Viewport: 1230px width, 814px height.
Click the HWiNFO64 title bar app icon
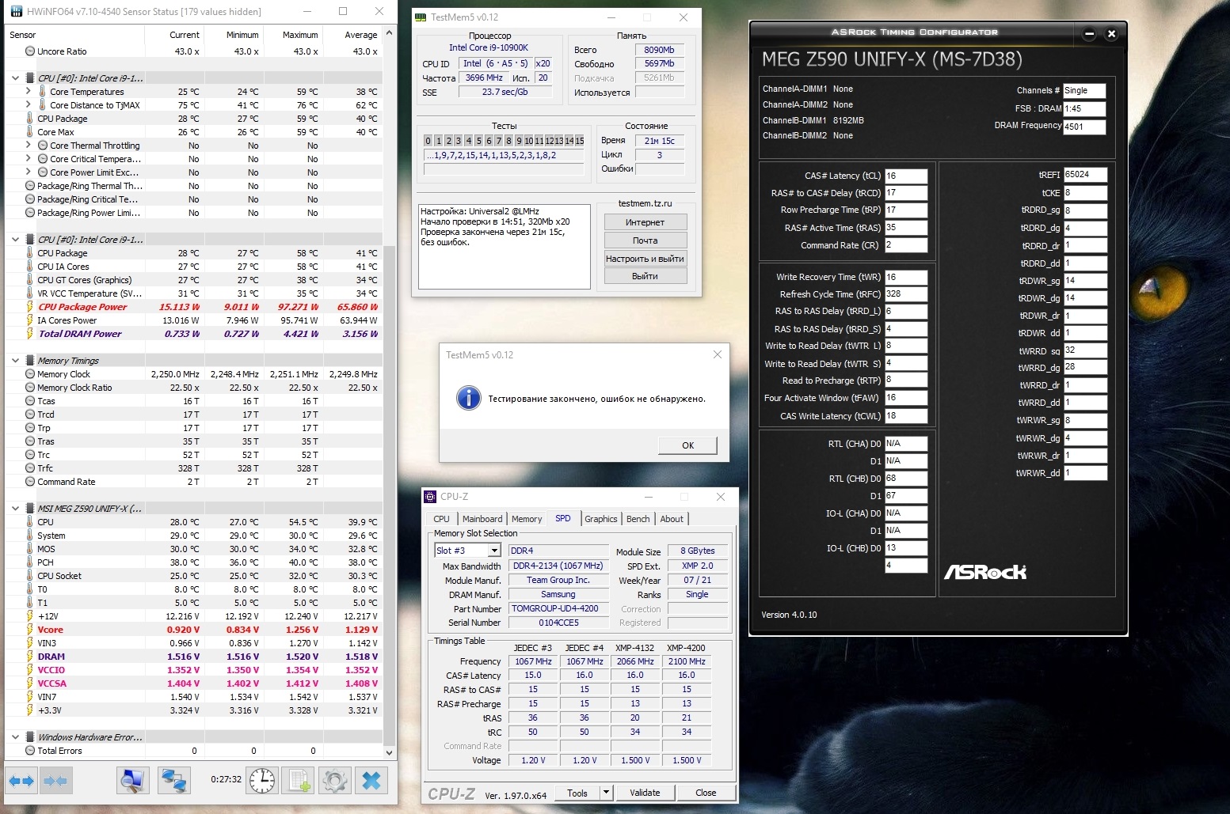pyautogui.click(x=16, y=12)
